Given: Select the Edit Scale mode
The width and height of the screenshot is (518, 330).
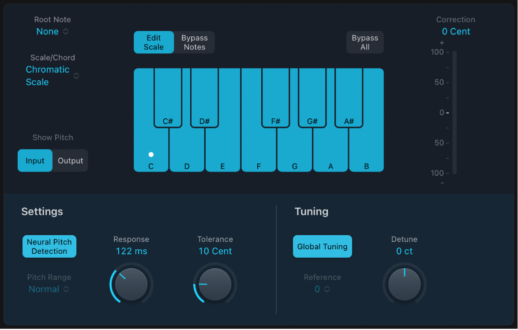Looking at the screenshot, I should coord(154,42).
